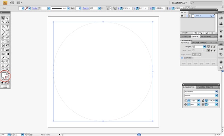Pick the Blob Brush tool
224x136 pixels.
point(3,37)
